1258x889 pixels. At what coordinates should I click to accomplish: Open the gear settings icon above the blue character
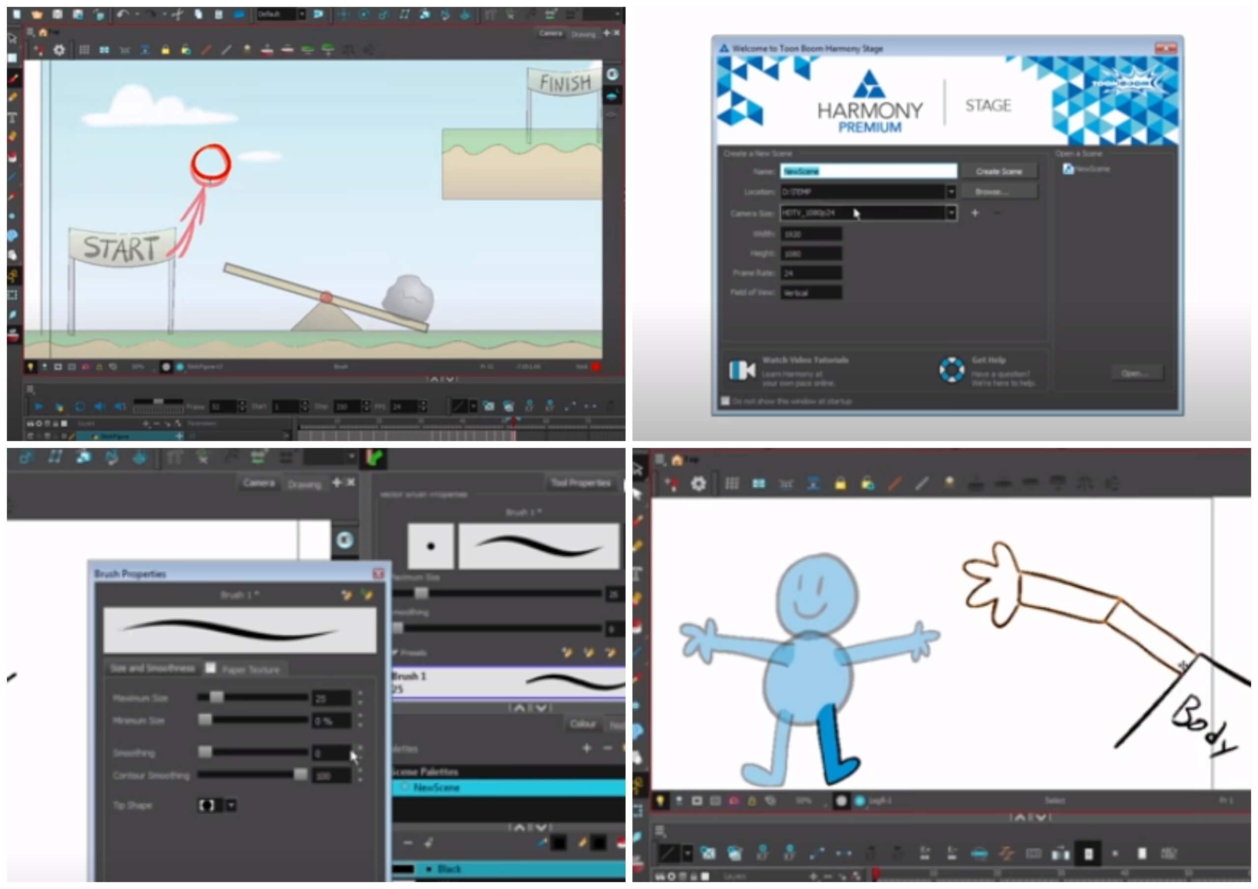coord(698,484)
